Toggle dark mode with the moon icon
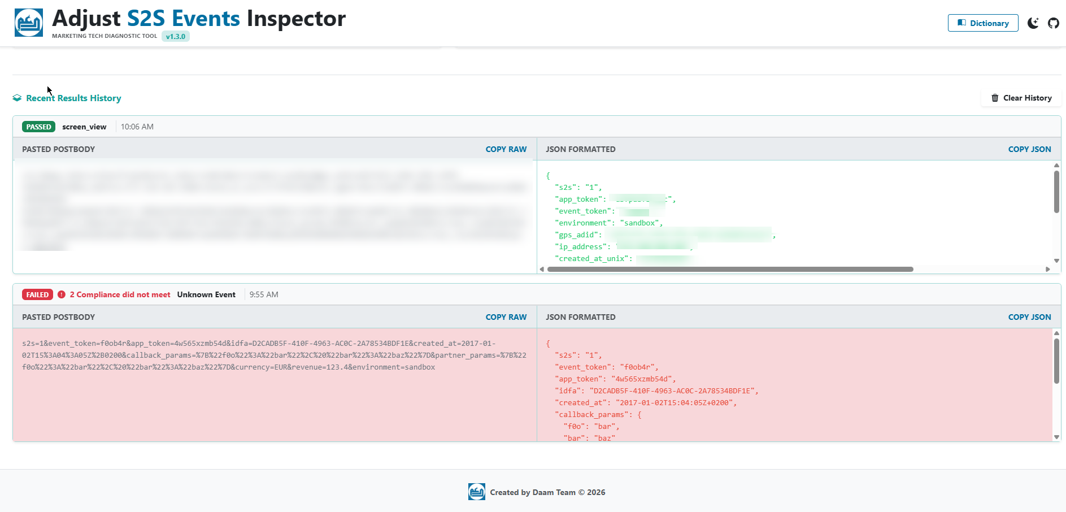 tap(1033, 23)
